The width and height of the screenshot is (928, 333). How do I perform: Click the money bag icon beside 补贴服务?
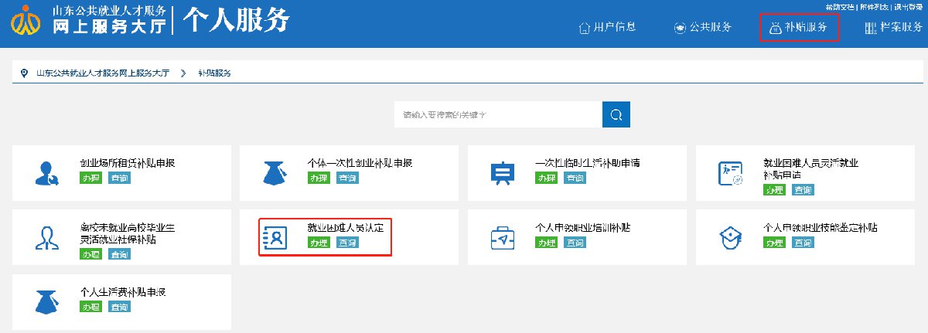coord(774,28)
